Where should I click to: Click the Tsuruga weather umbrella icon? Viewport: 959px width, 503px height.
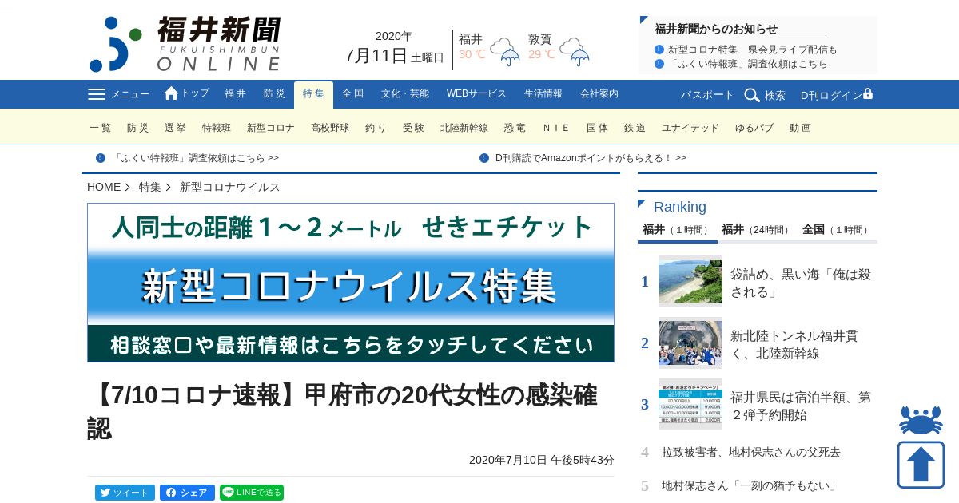tap(575, 51)
